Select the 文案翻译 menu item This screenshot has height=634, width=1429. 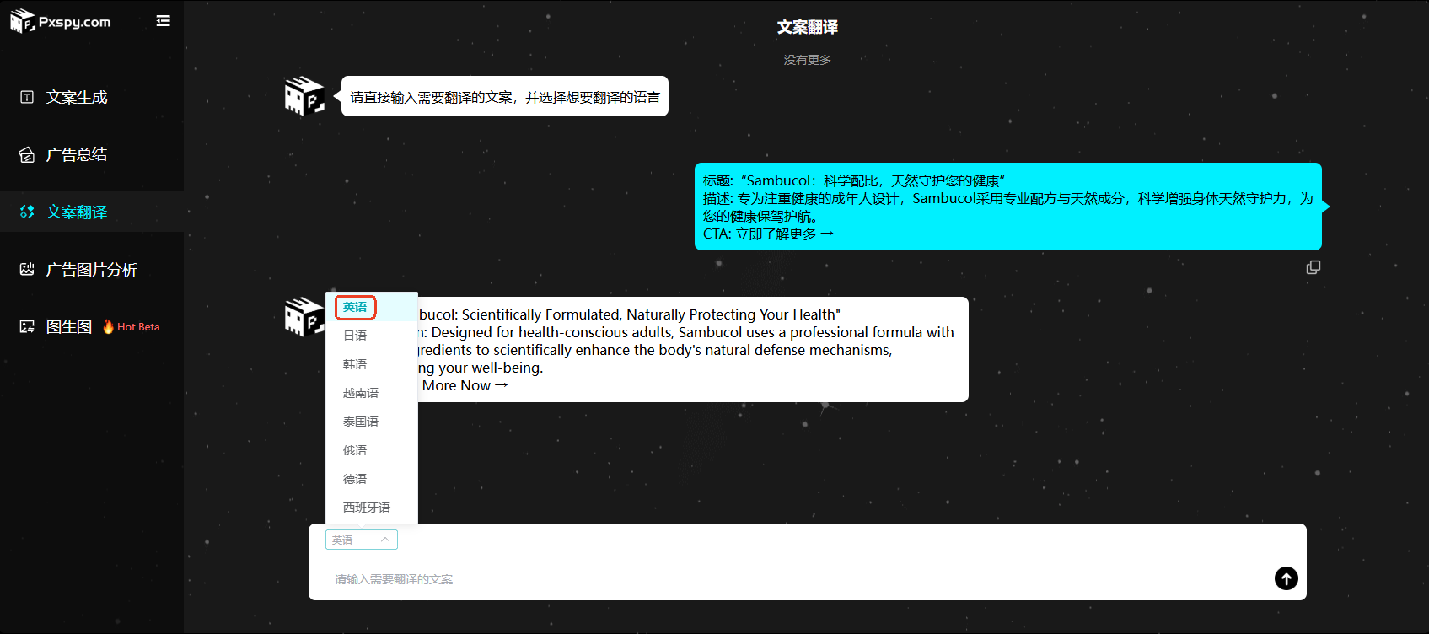(x=92, y=212)
